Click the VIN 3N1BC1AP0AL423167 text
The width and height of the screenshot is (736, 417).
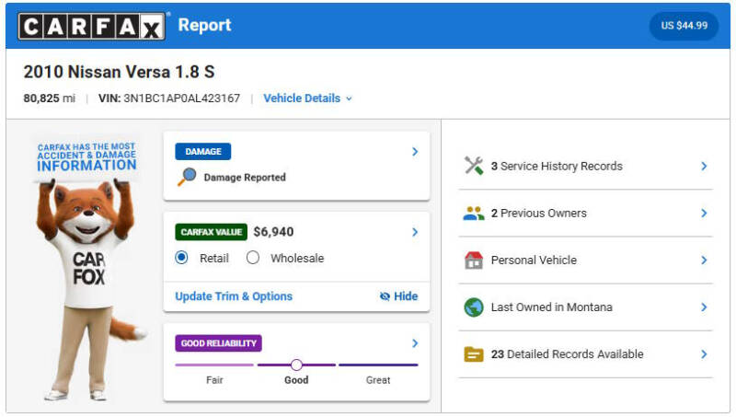(x=169, y=98)
